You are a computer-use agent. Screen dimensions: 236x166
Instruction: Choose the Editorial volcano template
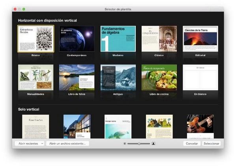[200, 39]
